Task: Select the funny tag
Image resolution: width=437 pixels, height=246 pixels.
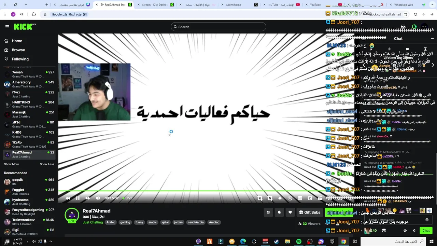Action: [x=139, y=222]
